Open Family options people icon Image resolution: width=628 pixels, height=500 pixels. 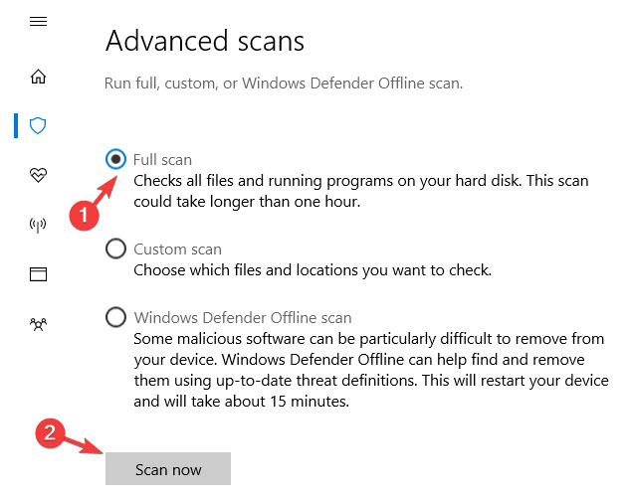pyautogui.click(x=39, y=323)
